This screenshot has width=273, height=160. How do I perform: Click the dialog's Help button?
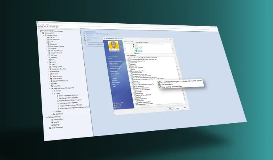pyautogui.click(x=185, y=108)
